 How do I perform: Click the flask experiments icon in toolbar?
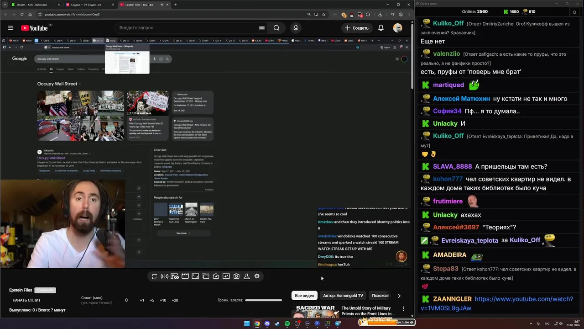click(x=247, y=276)
